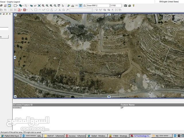Open RAFAT - \\Remote taskbar item
The image size is (184, 138).
click(x=54, y=136)
